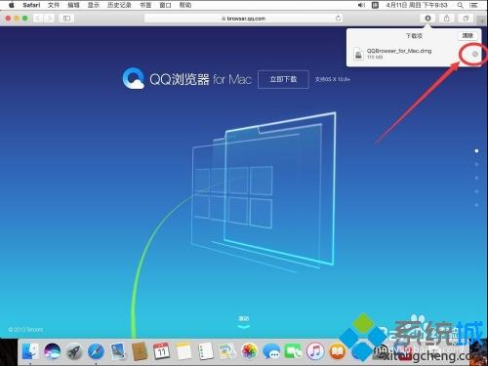Reload the page with the refresh icon

tap(338, 19)
